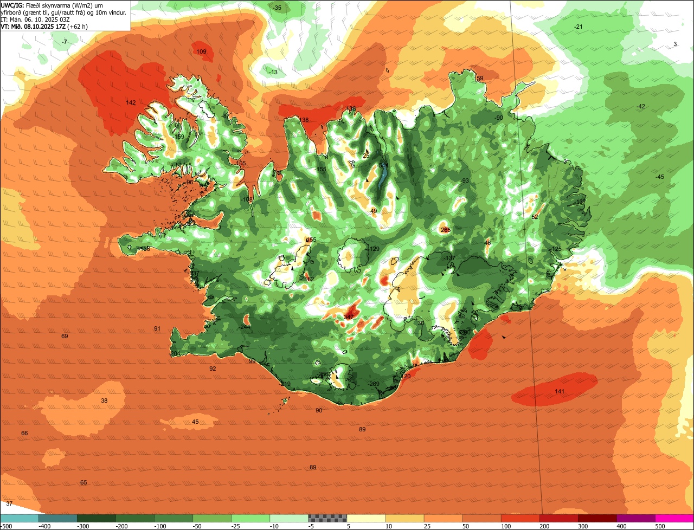Image resolution: width=694 pixels, height=530 pixels.
Task: Click the "142" value northwest of the Westfjords
Action: coord(131,102)
